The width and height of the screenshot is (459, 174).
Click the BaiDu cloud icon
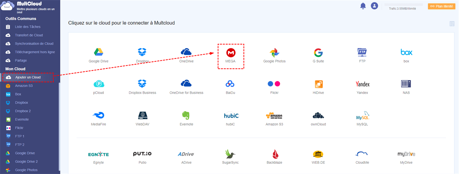pyautogui.click(x=230, y=84)
